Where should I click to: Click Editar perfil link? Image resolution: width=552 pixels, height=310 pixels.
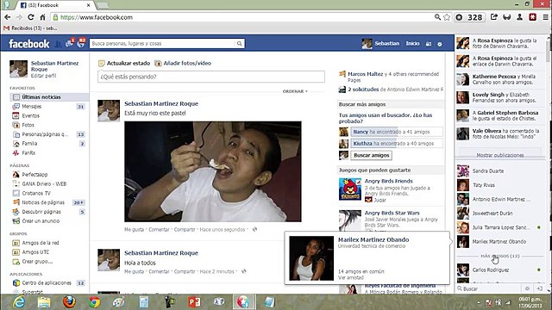(43, 76)
